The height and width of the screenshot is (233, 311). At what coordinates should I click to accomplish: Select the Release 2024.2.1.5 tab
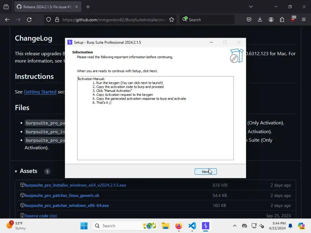pyautogui.click(x=48, y=7)
